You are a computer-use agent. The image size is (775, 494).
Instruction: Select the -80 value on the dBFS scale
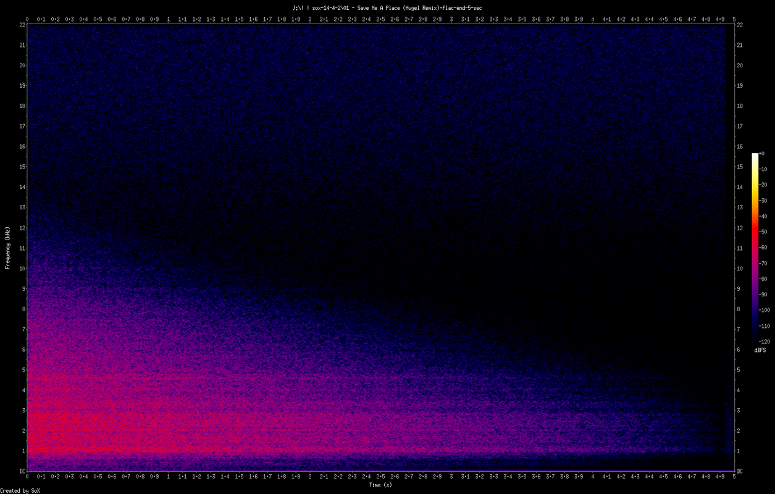[x=763, y=278]
